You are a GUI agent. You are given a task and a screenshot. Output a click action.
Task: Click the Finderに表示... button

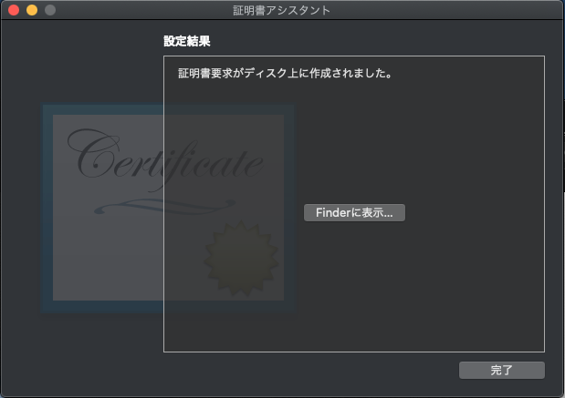coord(354,213)
